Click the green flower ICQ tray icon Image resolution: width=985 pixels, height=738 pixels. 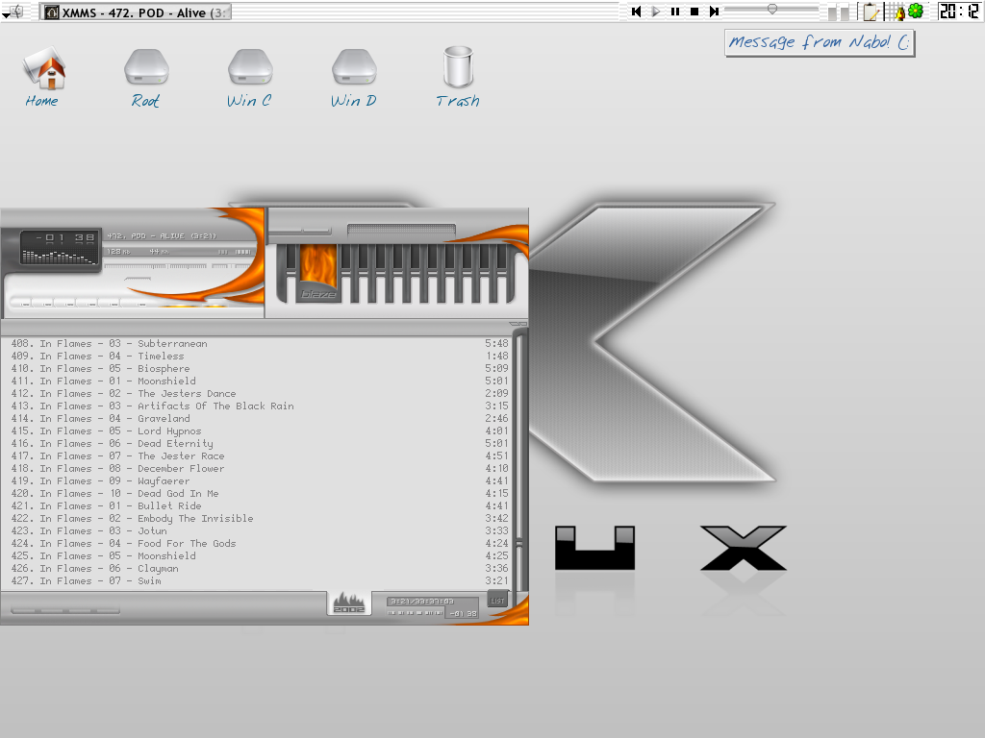[x=916, y=11]
